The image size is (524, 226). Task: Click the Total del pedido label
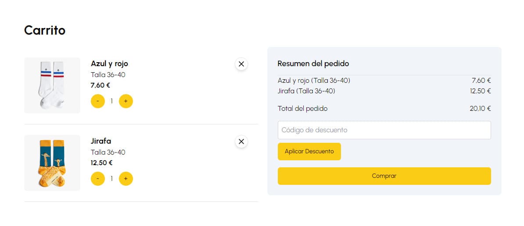click(x=302, y=109)
